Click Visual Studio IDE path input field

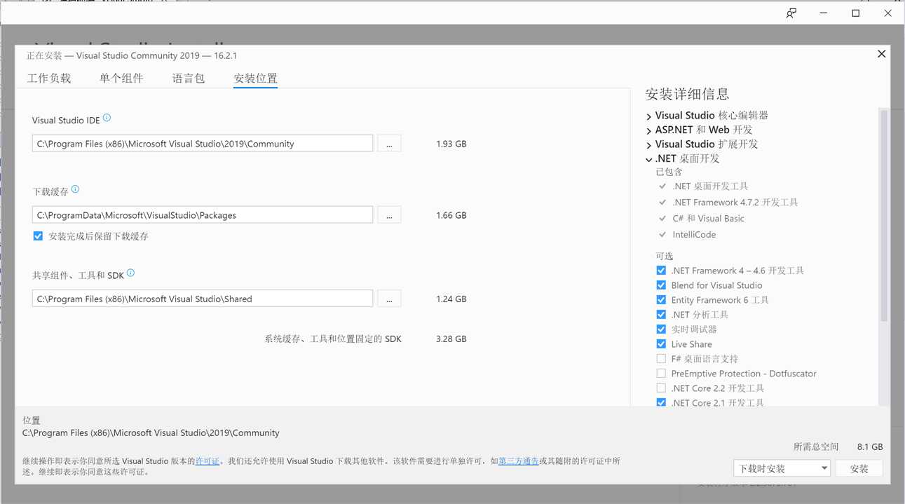203,144
